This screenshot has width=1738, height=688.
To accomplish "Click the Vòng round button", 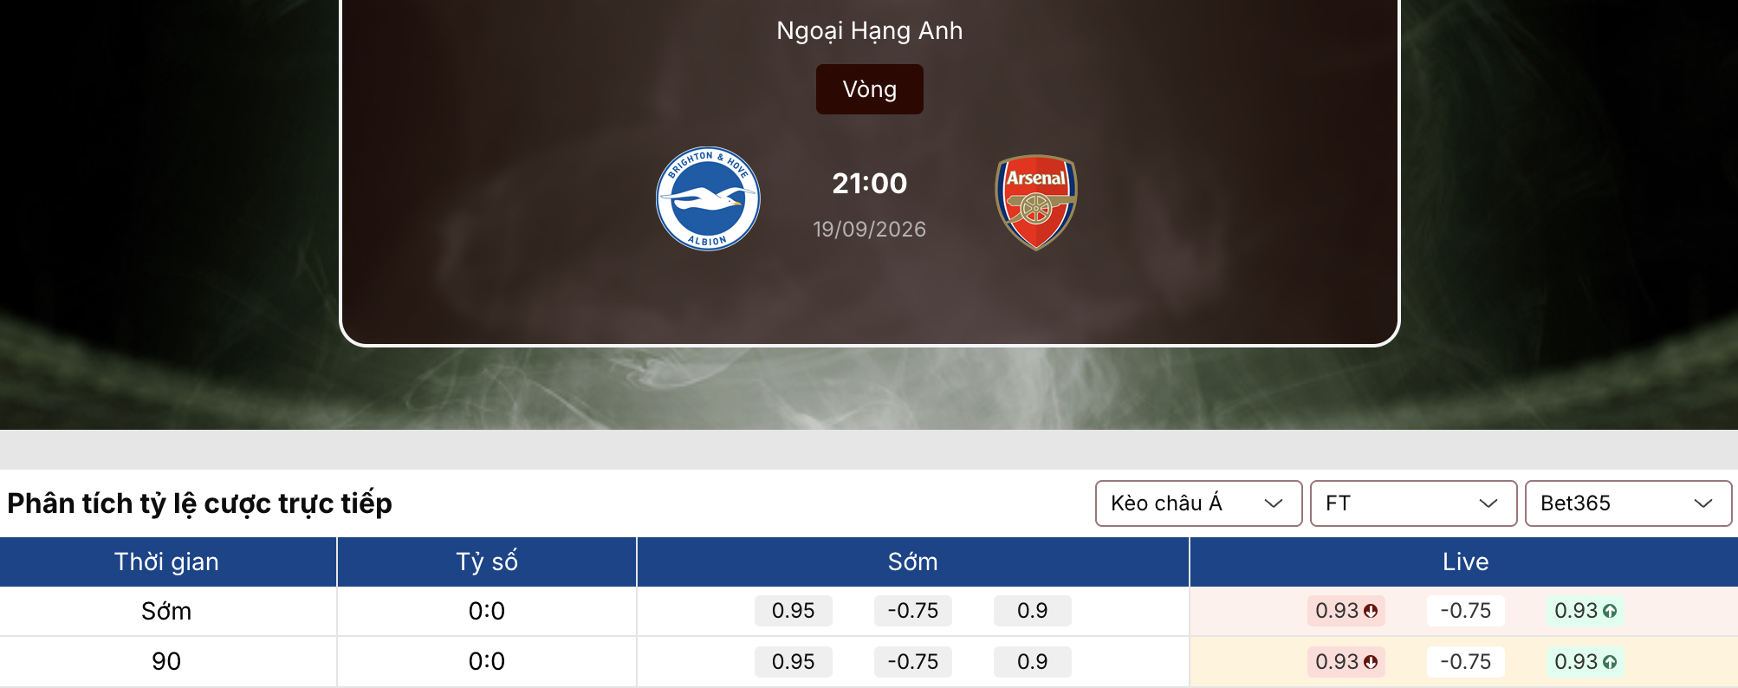I will coord(869,89).
